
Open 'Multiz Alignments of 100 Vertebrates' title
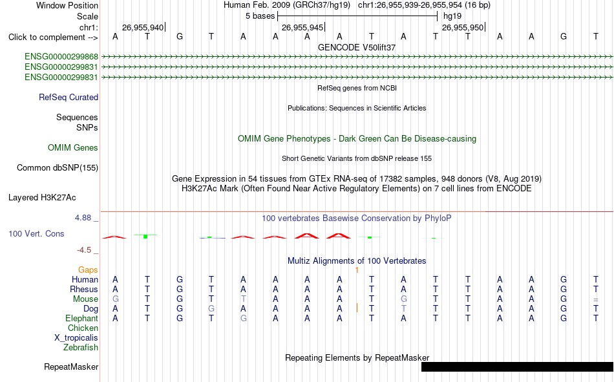pos(357,261)
